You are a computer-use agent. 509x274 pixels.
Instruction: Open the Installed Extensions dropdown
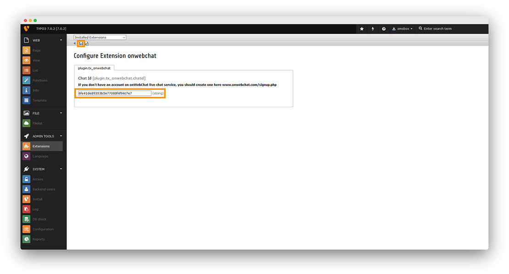(100, 37)
